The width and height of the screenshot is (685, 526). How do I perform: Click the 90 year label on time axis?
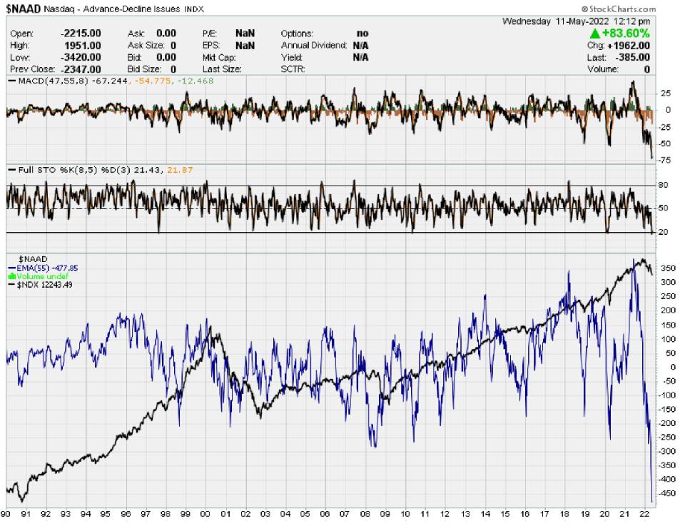pos(6,514)
